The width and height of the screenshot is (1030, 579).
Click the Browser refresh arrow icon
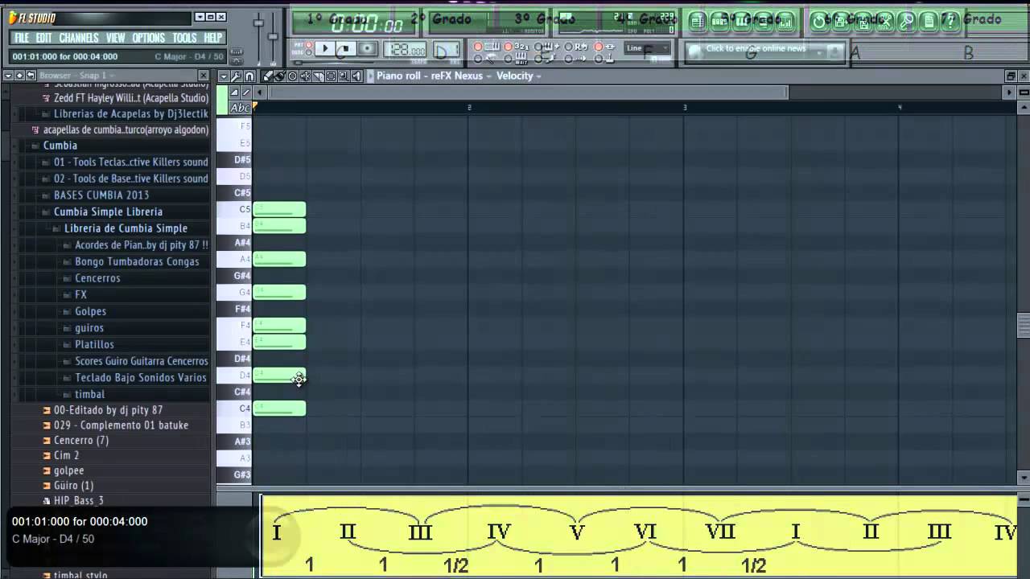(31, 75)
